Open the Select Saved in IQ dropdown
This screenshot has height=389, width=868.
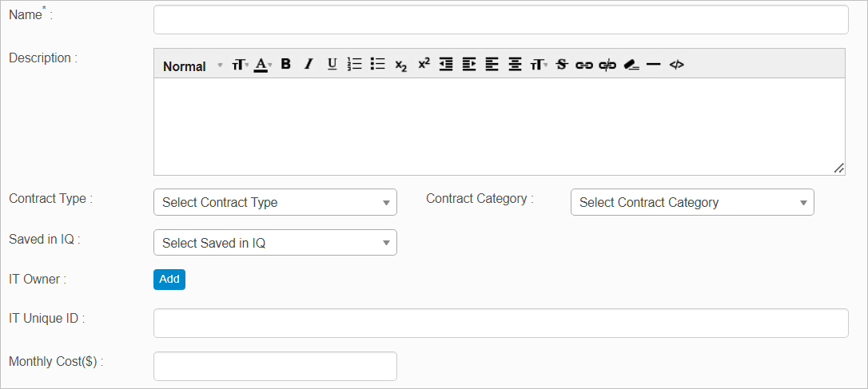(x=275, y=243)
